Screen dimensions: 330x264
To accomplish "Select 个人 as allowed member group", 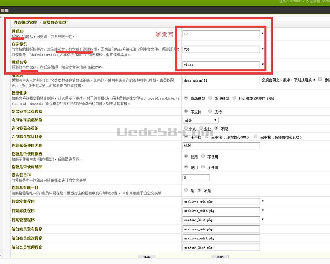I will [x=186, y=128].
